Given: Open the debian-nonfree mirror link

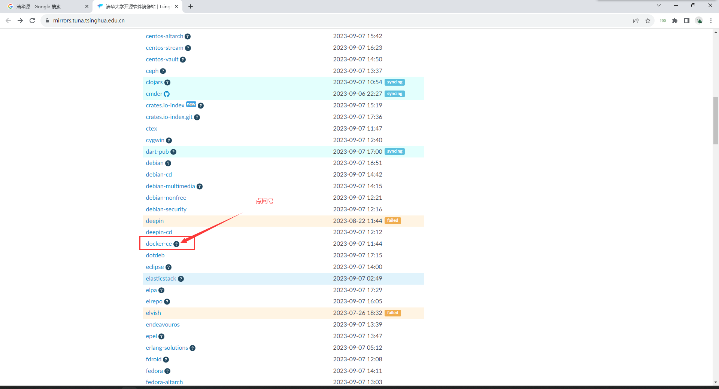Looking at the screenshot, I should pos(166,198).
